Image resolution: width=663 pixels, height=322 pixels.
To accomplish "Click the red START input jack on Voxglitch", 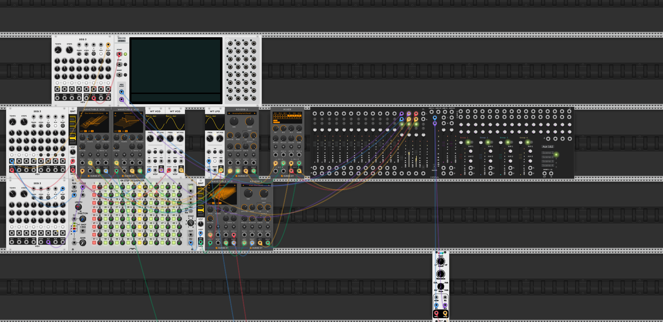I will coord(119,54).
